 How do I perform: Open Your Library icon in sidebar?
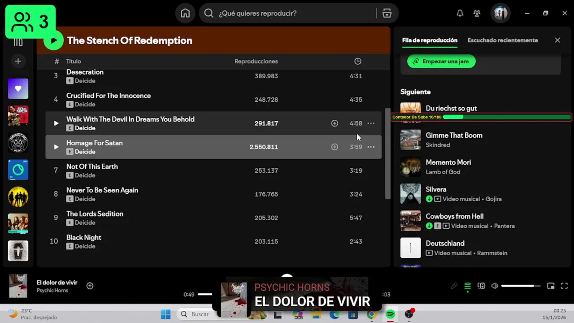click(x=18, y=42)
